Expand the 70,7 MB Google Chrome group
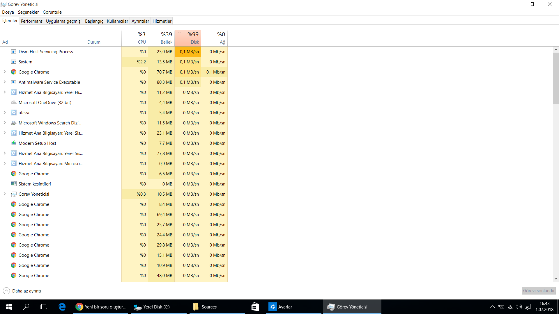 tap(5, 72)
